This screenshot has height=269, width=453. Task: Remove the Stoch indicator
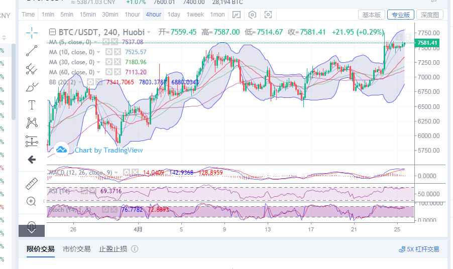click(x=114, y=209)
